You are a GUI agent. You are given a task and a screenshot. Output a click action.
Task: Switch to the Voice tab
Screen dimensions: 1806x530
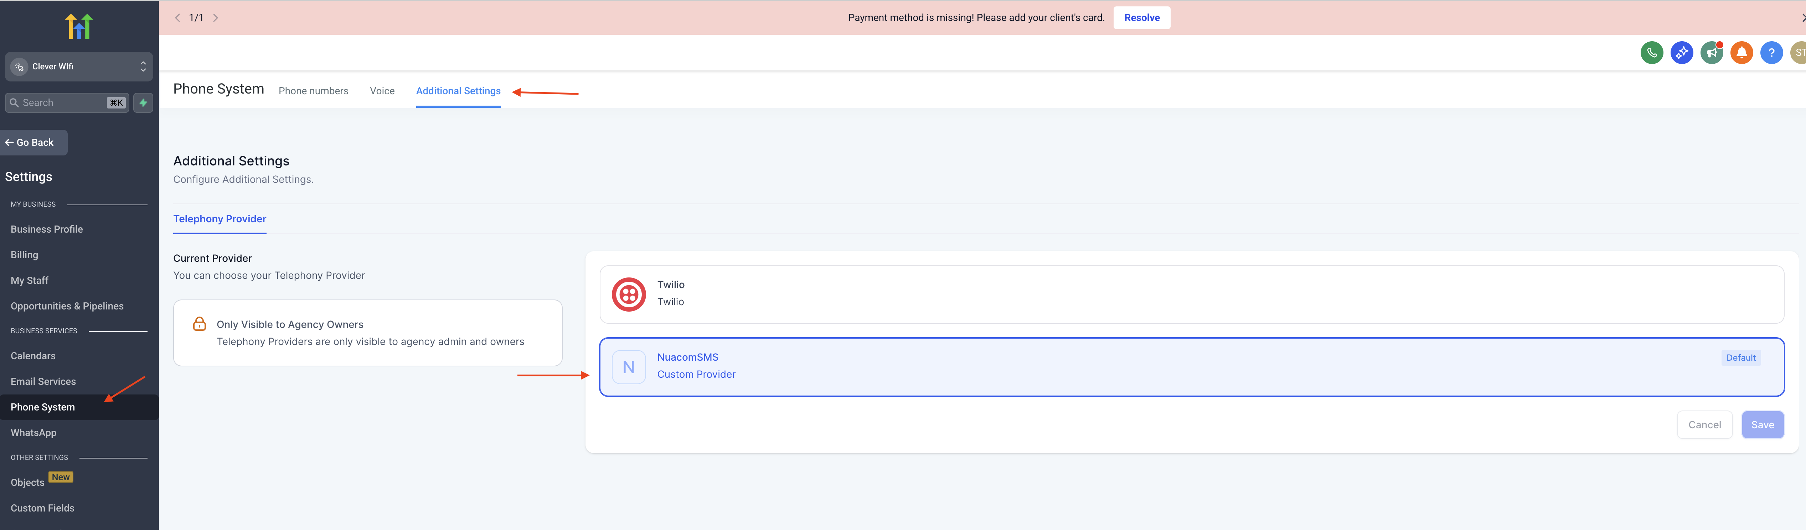pos(382,91)
